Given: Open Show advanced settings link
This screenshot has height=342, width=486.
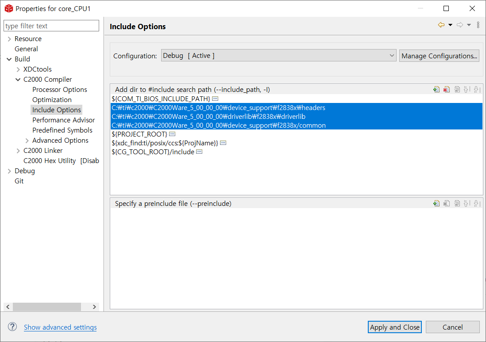Looking at the screenshot, I should pos(60,327).
